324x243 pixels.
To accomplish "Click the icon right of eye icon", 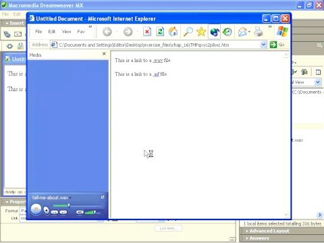I will (x=20, y=46).
